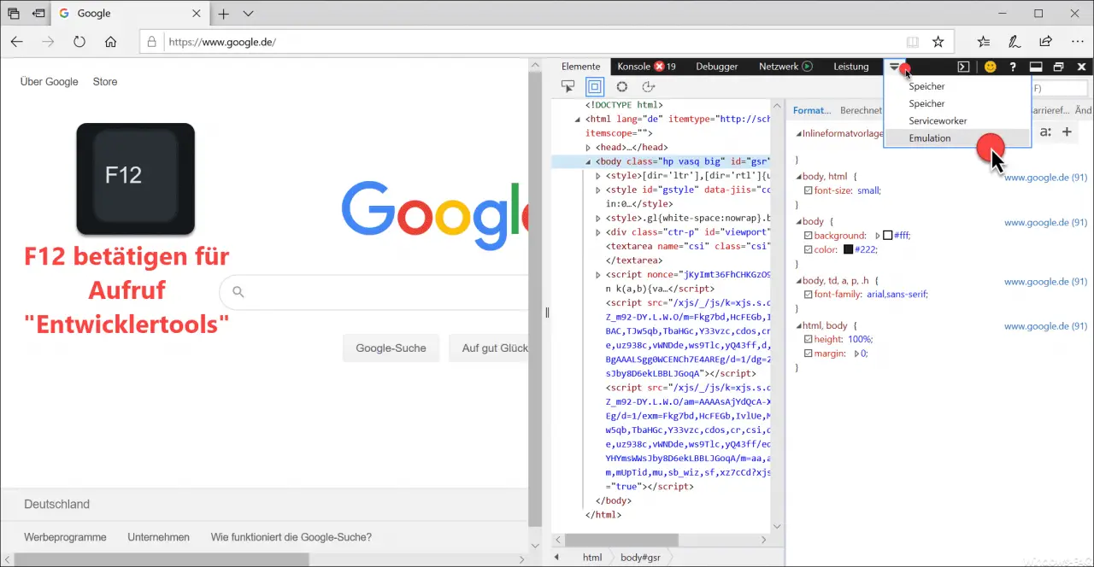Open DevTools help question mark icon
This screenshot has width=1094, height=567.
tap(1013, 67)
